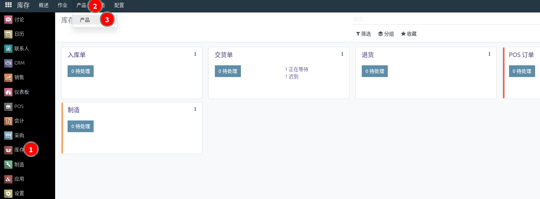Open the 采购 purchase card icon
This screenshot has width=540, height=199.
(8, 135)
